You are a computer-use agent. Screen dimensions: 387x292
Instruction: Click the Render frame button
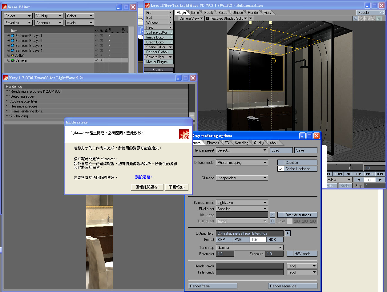click(212, 286)
